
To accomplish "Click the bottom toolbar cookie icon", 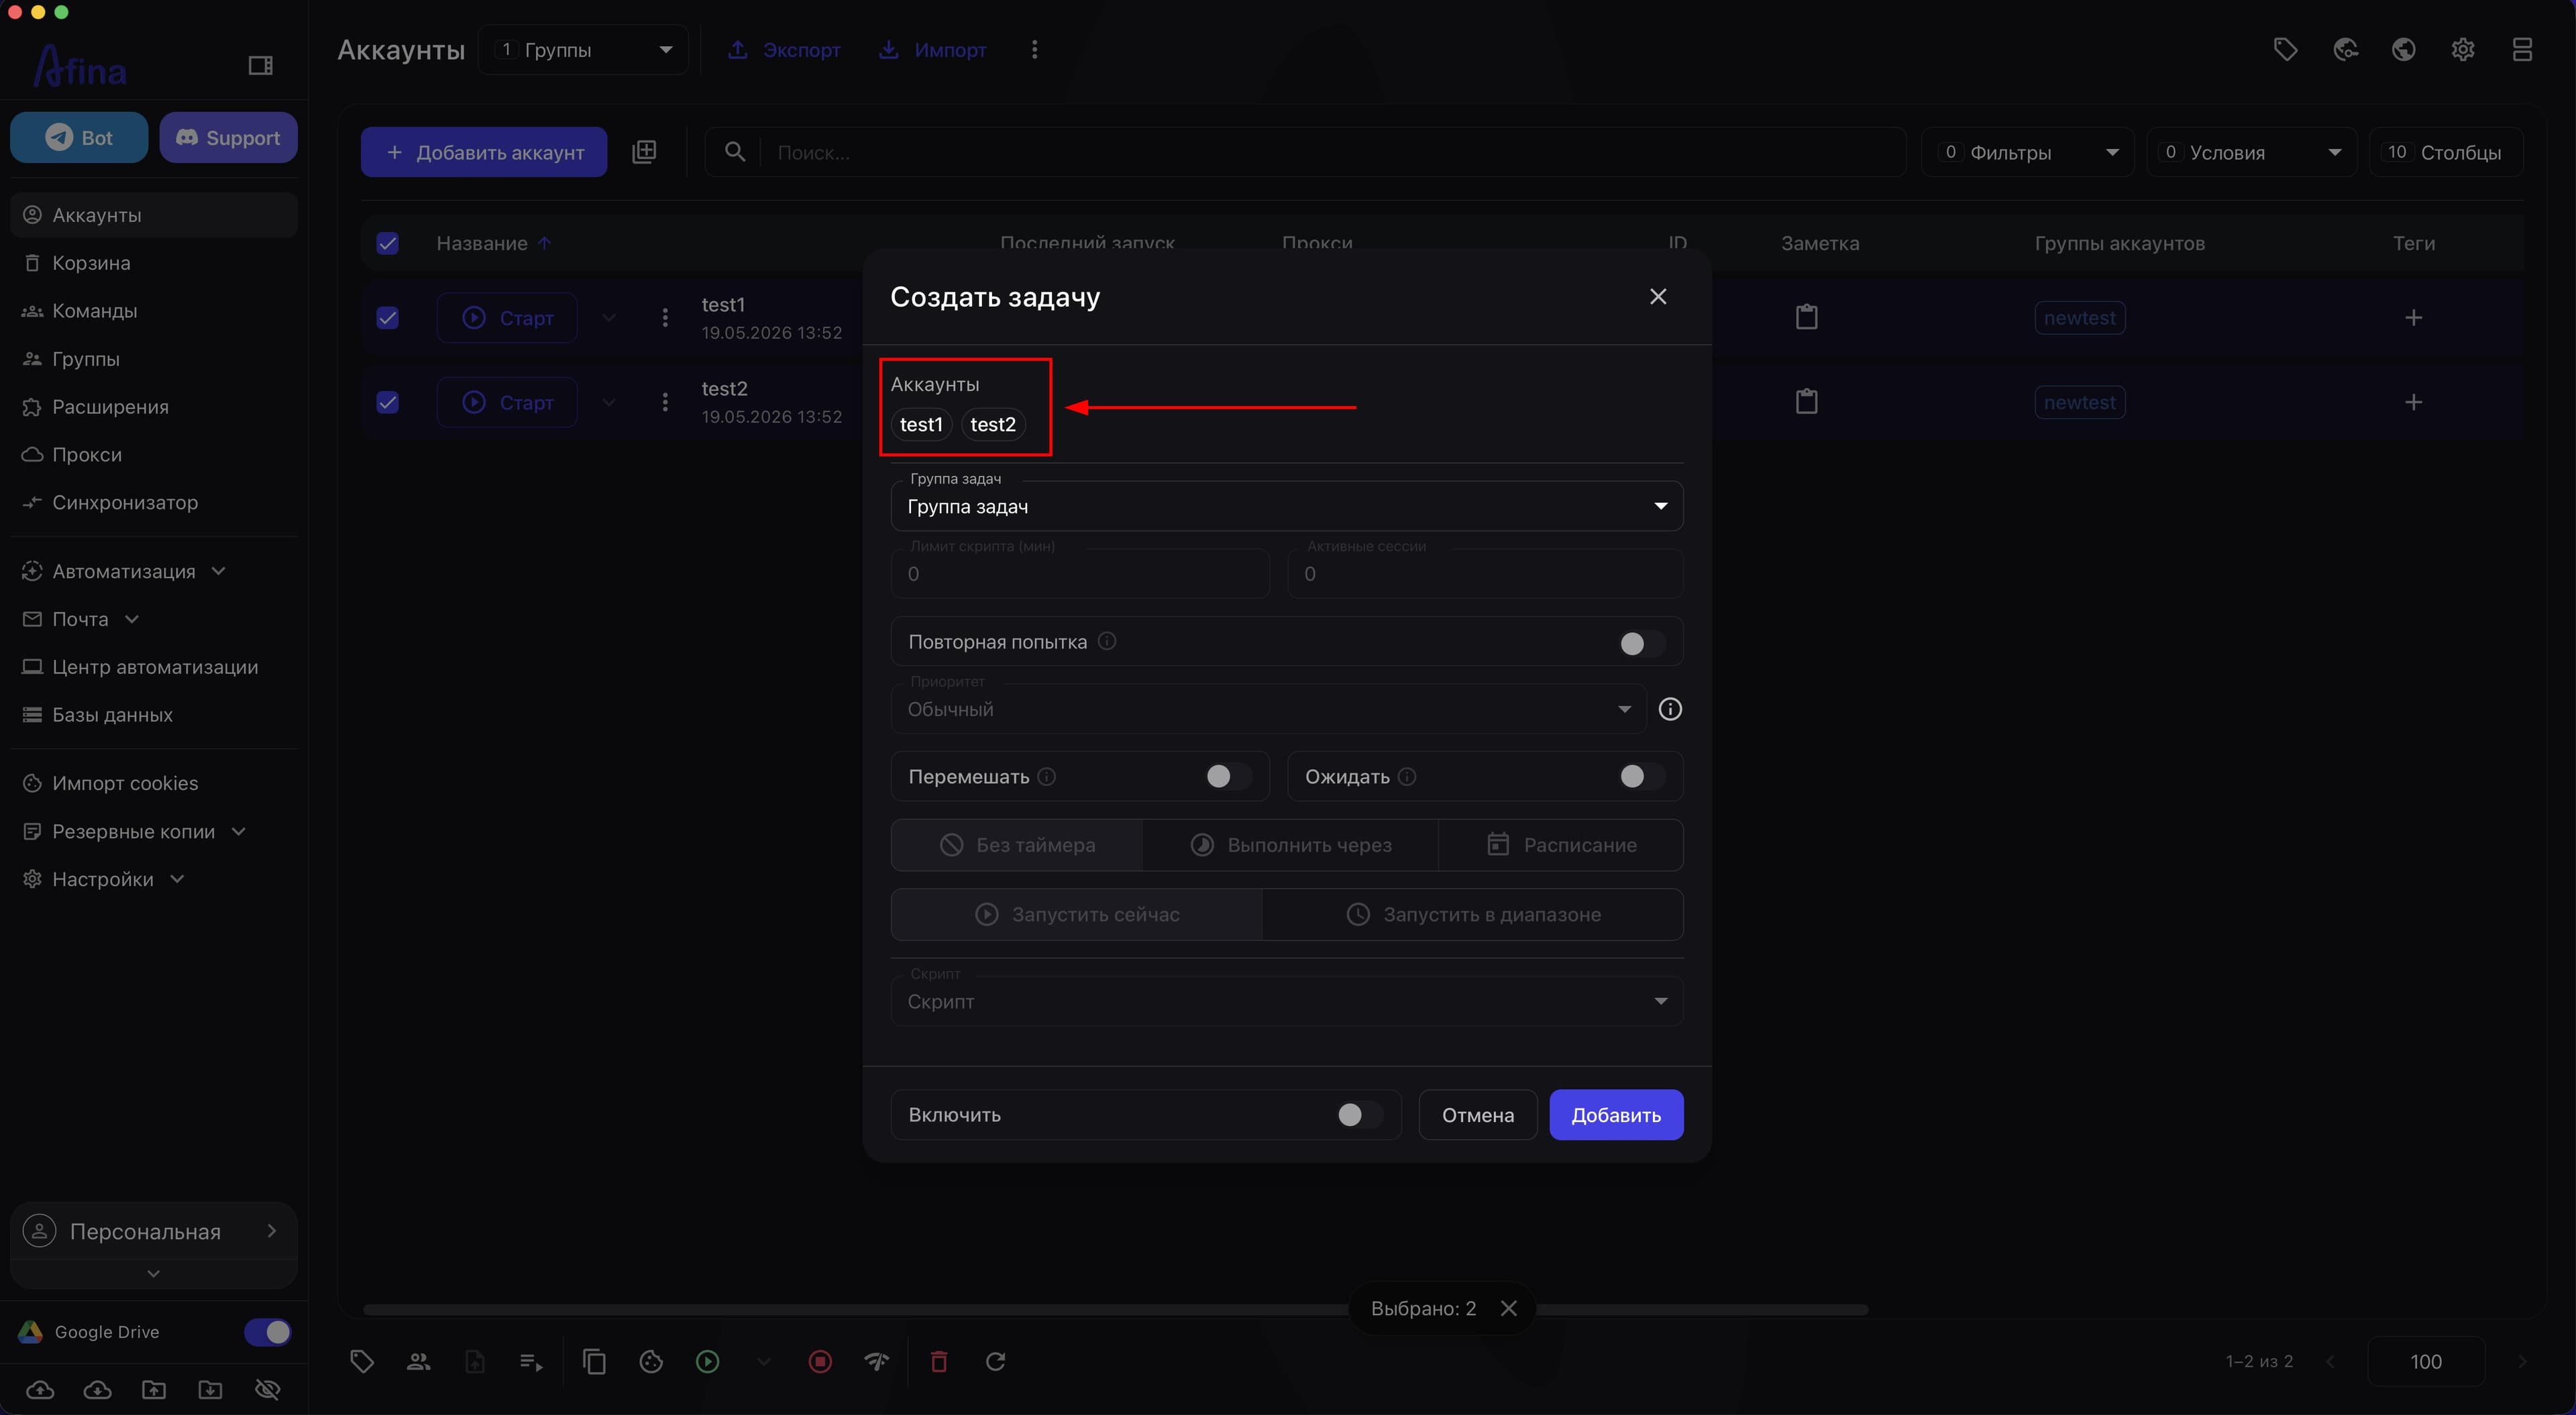I will 651,1361.
